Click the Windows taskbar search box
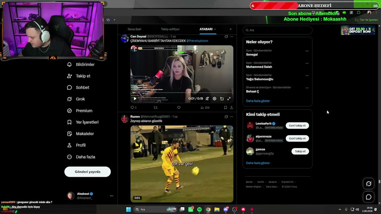Viewport: 381px width, 214px height. pyautogui.click(x=156, y=210)
